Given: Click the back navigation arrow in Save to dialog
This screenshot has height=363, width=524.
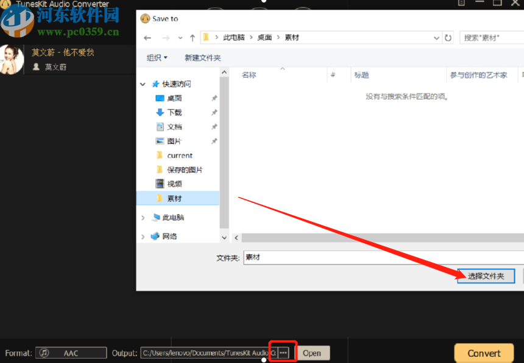Looking at the screenshot, I should pyautogui.click(x=147, y=37).
